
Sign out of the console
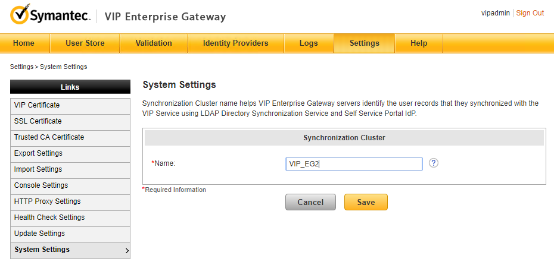[x=530, y=13]
